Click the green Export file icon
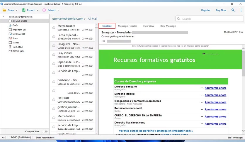Image resolution: width=245 pixels, height=142 pixels. pos(24,10)
